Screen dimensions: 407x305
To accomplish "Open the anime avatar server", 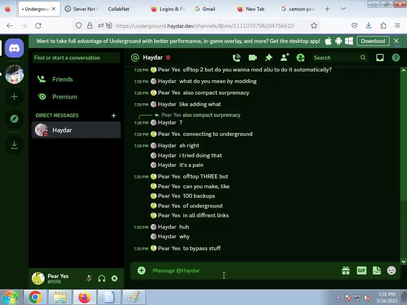I will coord(14,74).
